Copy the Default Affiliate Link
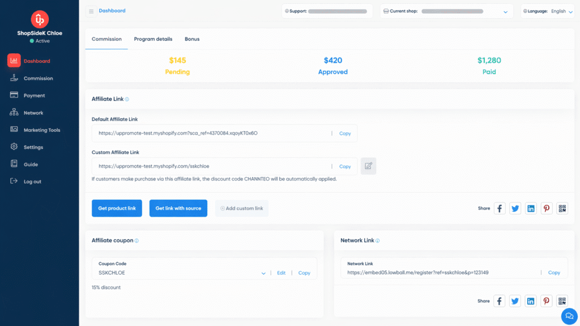Viewport: 580px width, 326px height. pyautogui.click(x=344, y=133)
